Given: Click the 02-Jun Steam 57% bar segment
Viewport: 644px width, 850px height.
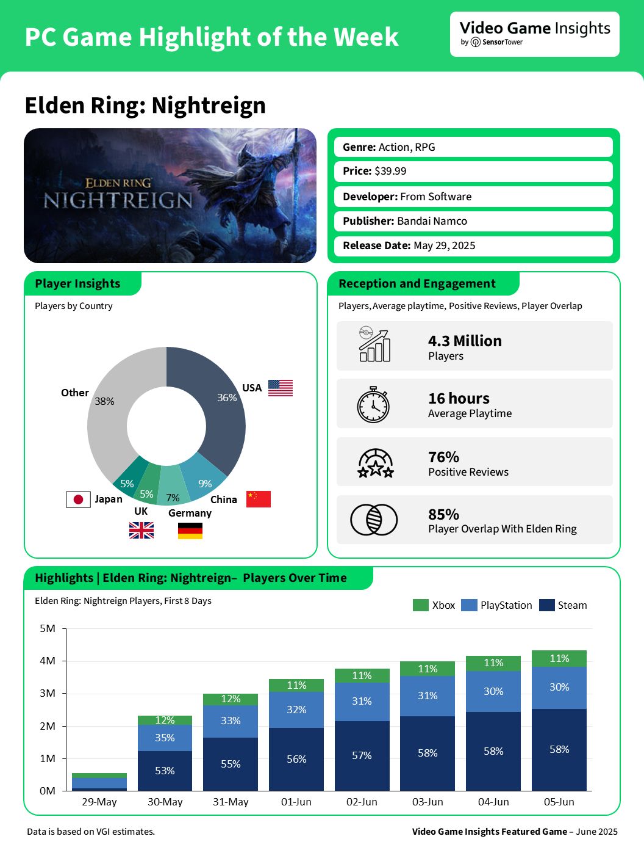Looking at the screenshot, I should pyautogui.click(x=362, y=755).
